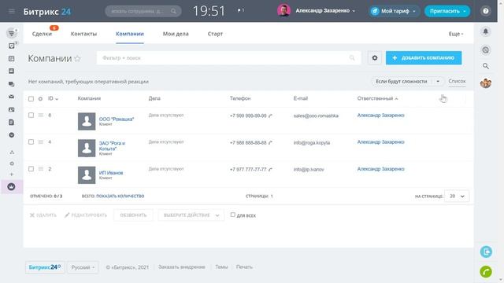The height and width of the screenshot is (283, 504).
Task: Open the blue chat widget button
Action: pos(486,252)
